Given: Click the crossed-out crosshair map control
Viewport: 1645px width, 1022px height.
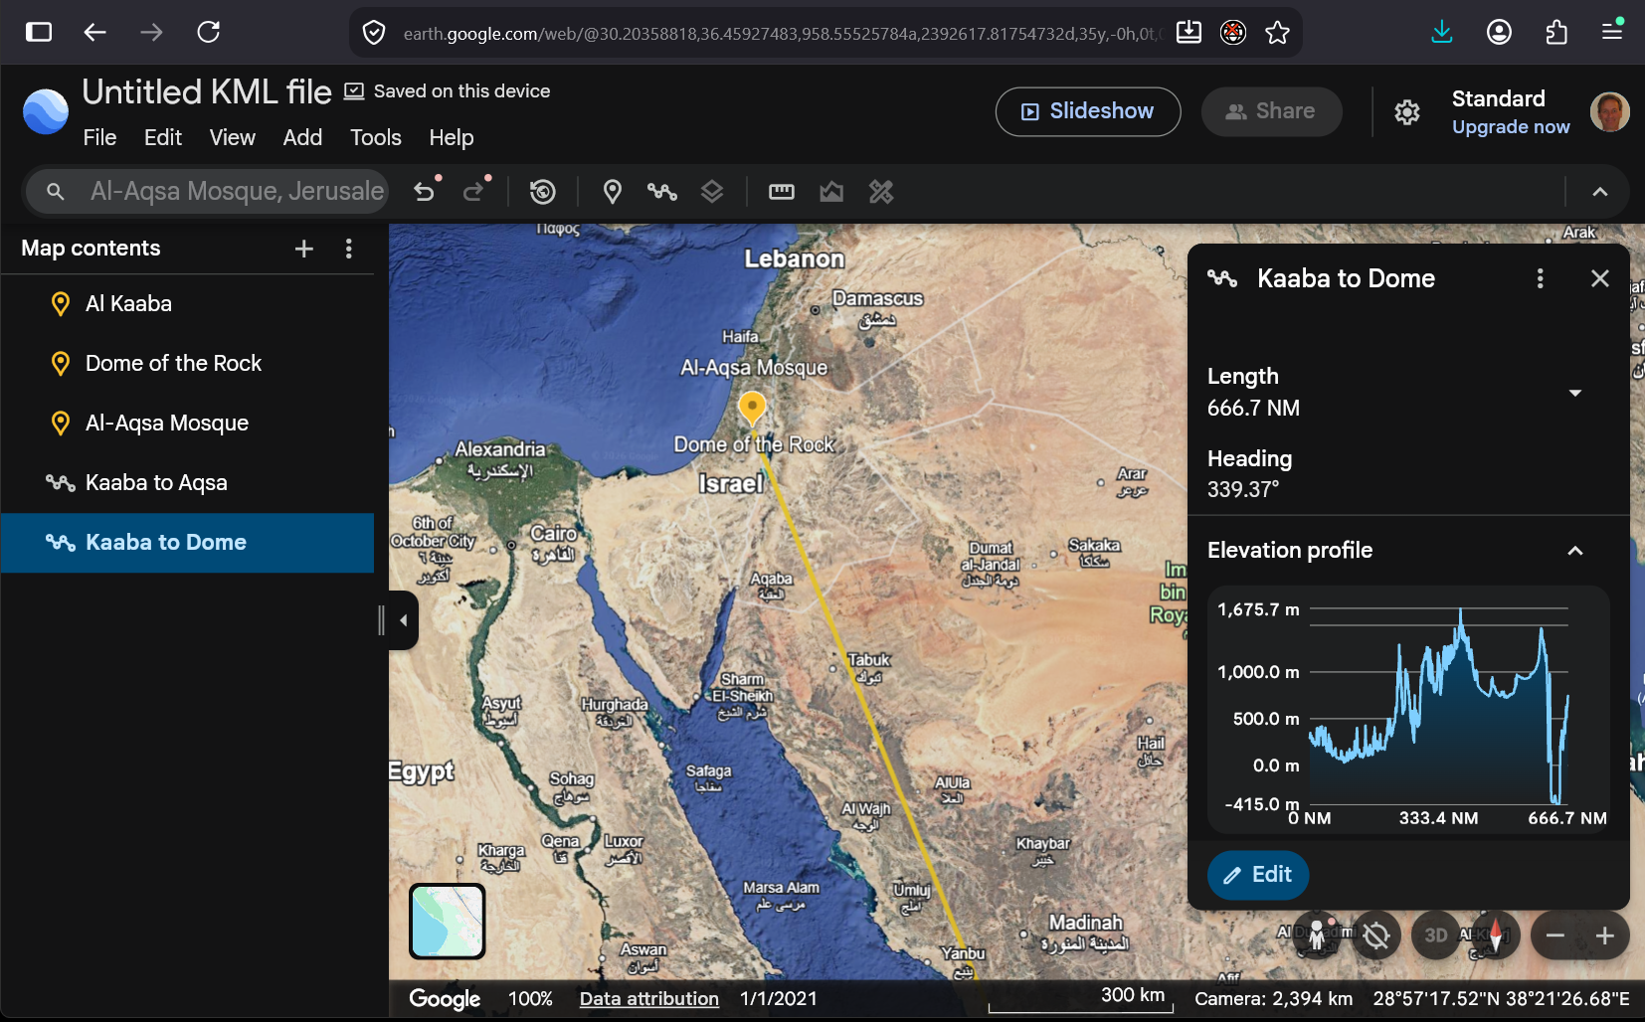Looking at the screenshot, I should coord(1376,936).
